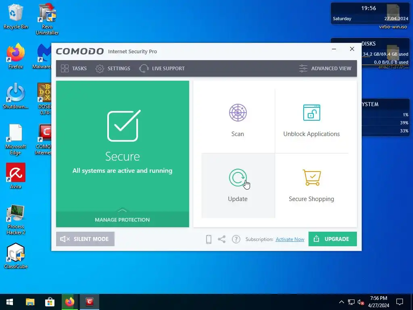Select the Avira desktop shortcut
This screenshot has height=310, width=413.
(16, 176)
